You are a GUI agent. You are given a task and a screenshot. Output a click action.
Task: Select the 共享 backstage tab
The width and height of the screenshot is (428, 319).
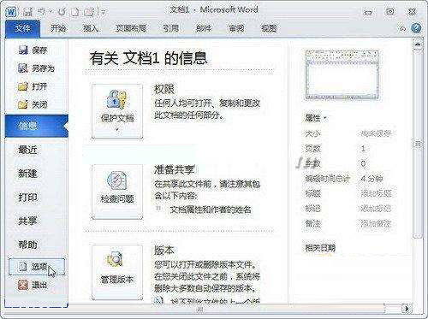[x=27, y=221]
